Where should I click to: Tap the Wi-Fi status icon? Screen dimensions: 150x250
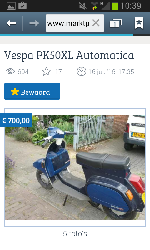click(94, 6)
